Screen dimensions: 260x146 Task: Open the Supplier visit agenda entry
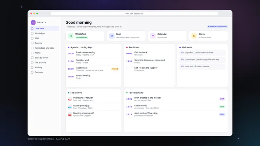click(x=93, y=61)
